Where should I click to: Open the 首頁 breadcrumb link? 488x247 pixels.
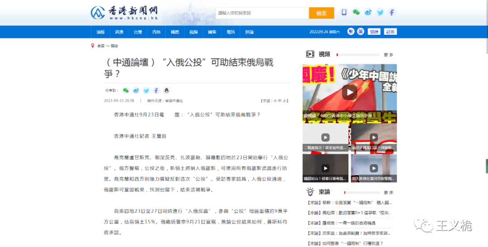click(100, 46)
